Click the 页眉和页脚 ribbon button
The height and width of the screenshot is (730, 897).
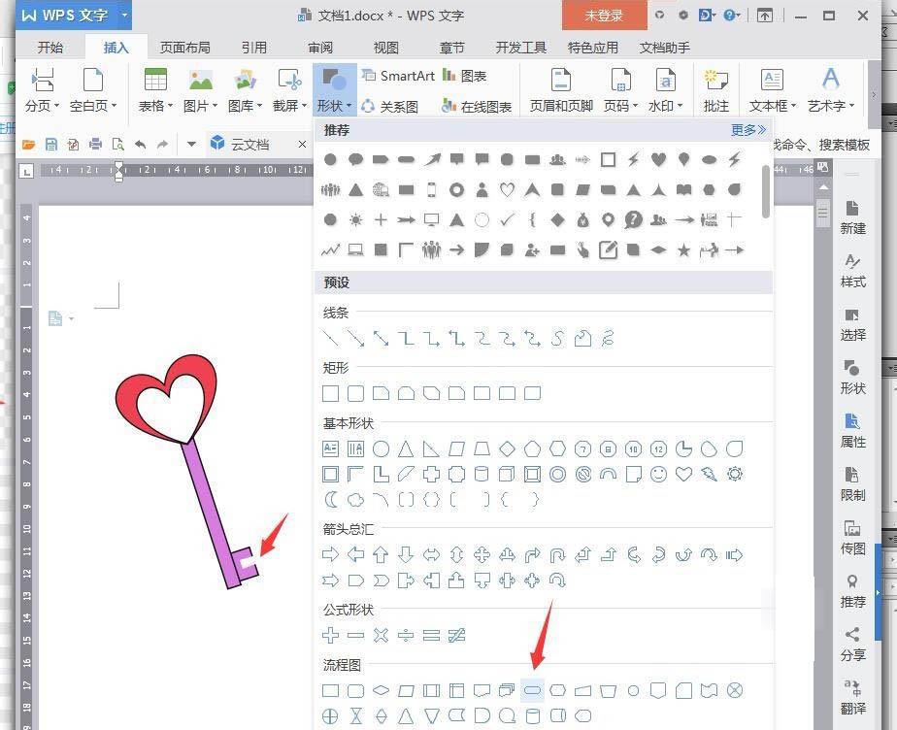click(561, 90)
